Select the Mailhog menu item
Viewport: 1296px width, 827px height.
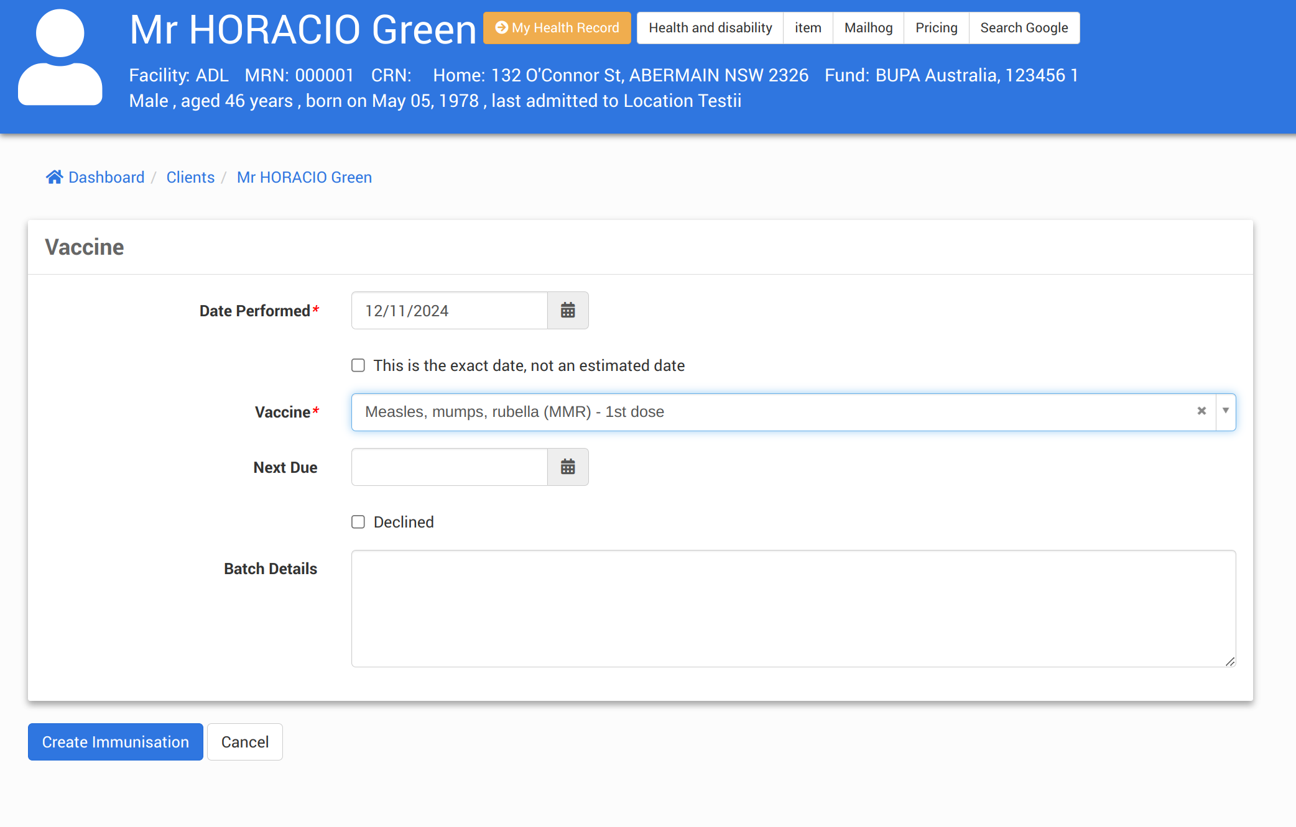tap(868, 28)
